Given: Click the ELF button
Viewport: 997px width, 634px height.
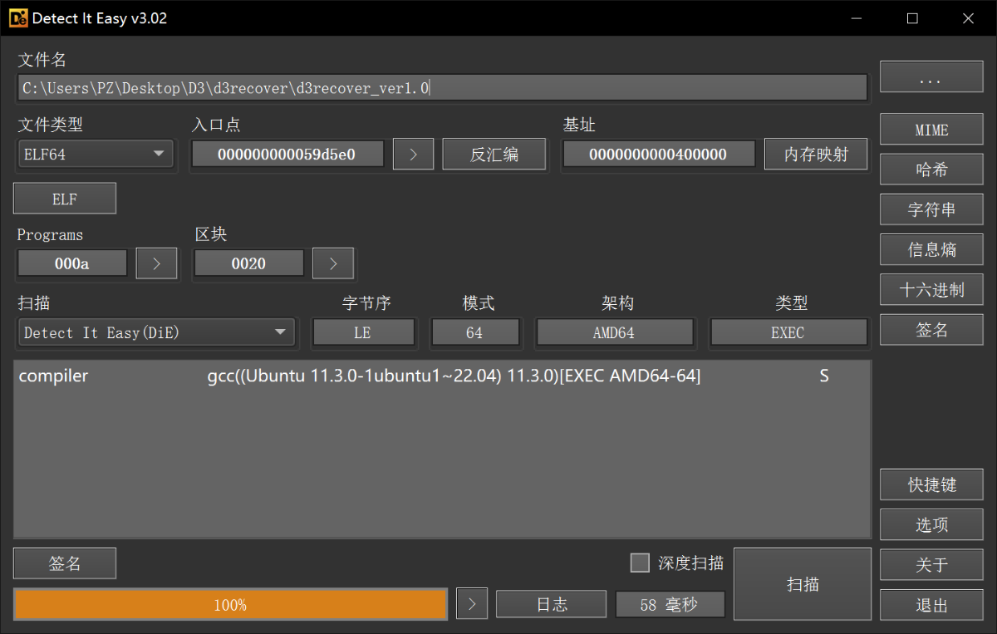Looking at the screenshot, I should [65, 199].
